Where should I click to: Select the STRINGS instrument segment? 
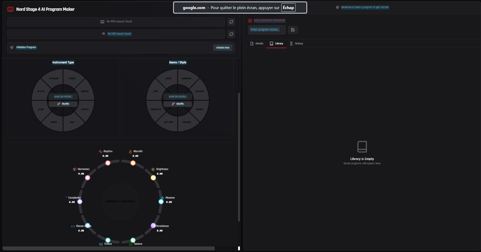coord(54,78)
